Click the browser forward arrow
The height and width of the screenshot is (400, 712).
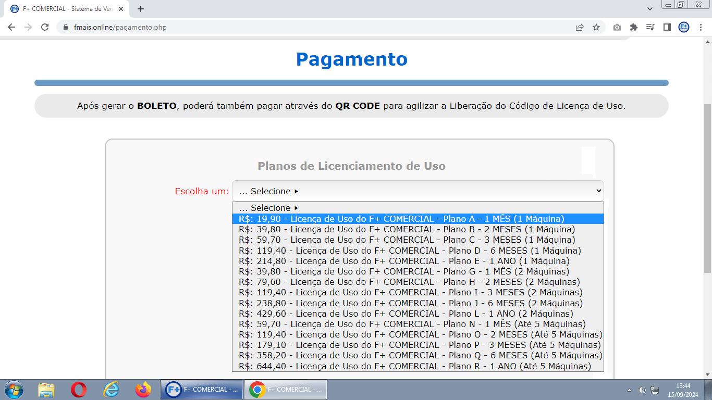click(x=28, y=27)
